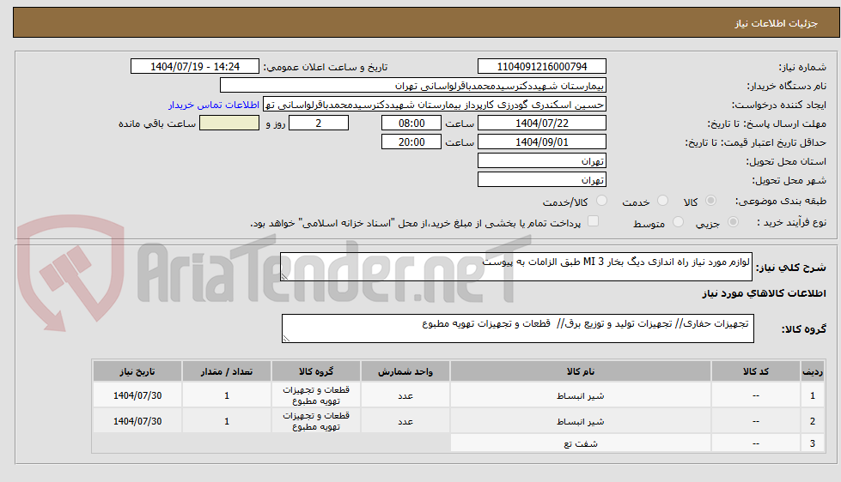Click the buyer organization name field
The height and width of the screenshot is (482, 841).
click(413, 86)
